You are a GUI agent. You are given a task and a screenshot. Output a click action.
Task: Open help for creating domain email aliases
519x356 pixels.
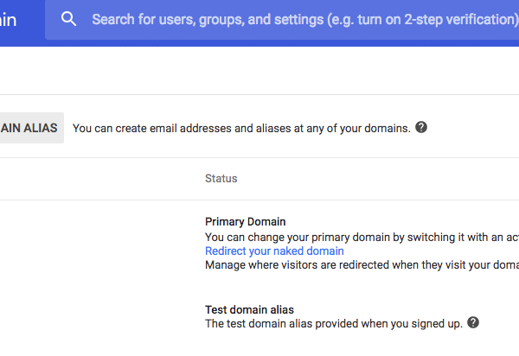pyautogui.click(x=421, y=128)
